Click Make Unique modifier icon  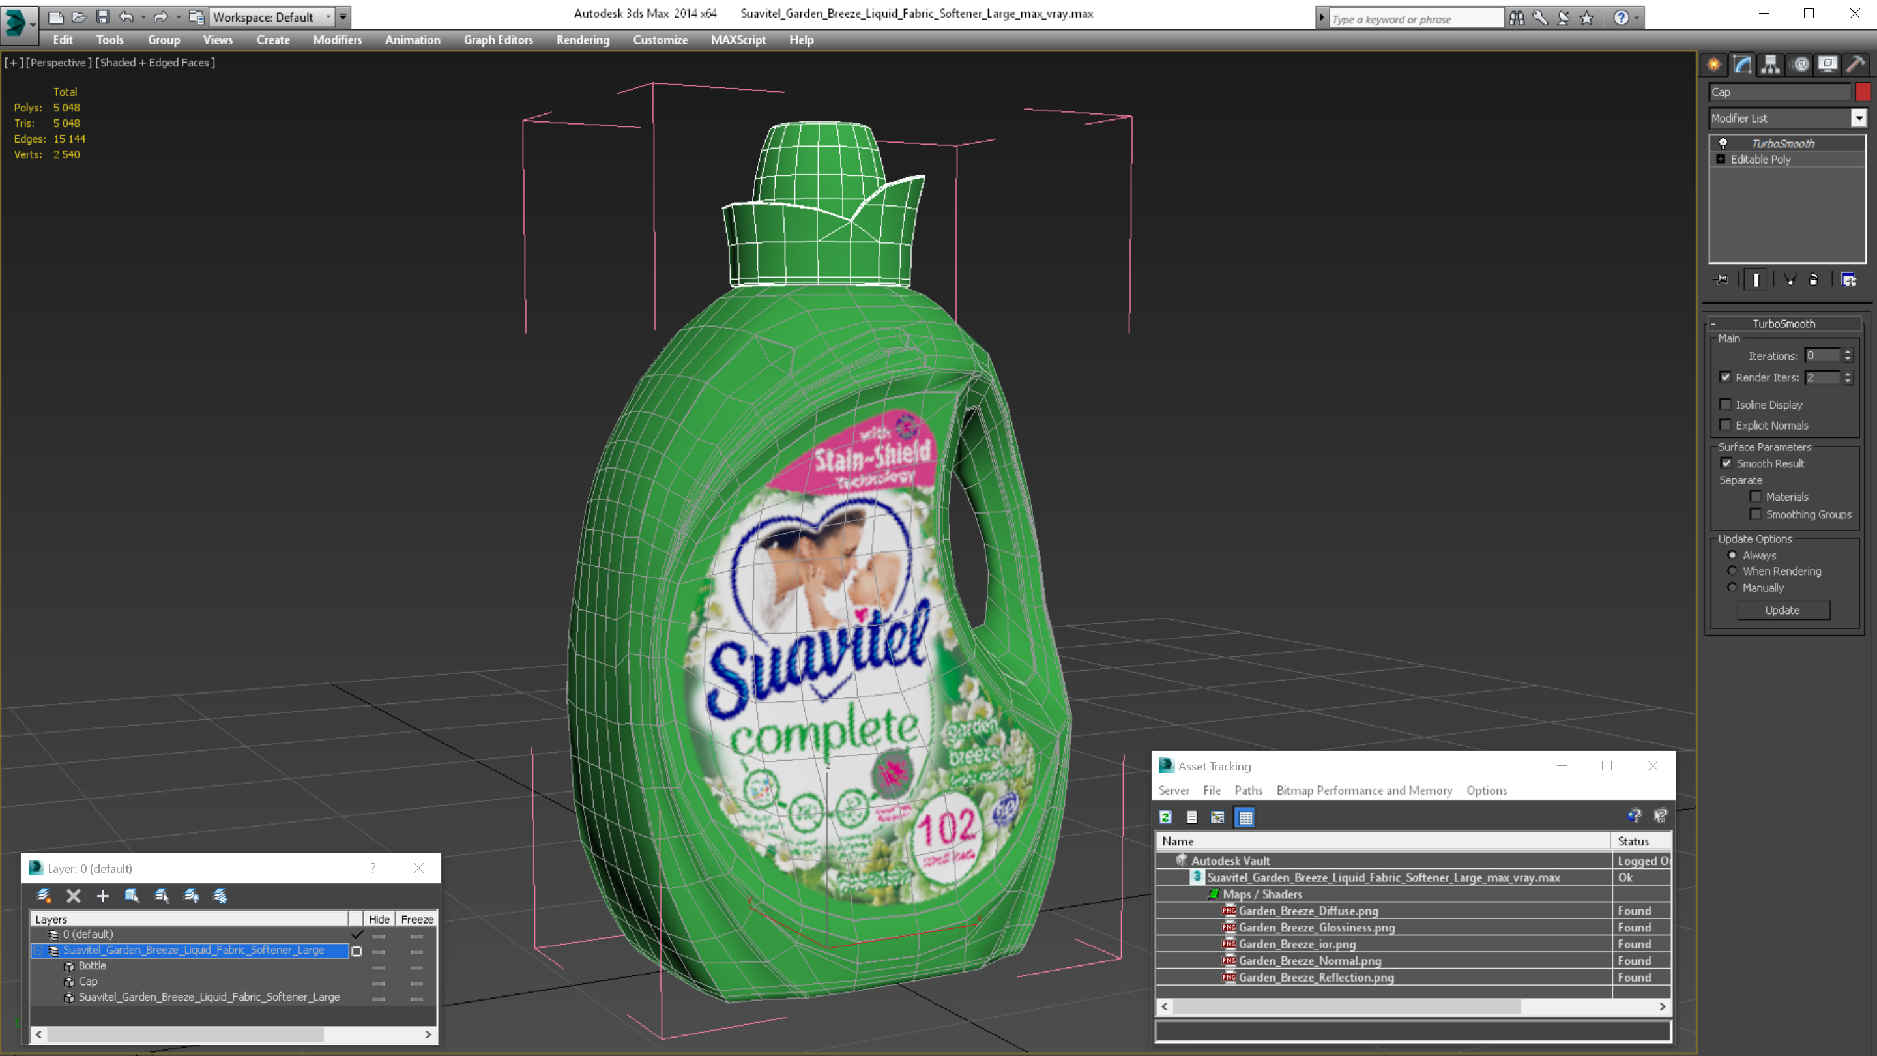(x=1790, y=279)
